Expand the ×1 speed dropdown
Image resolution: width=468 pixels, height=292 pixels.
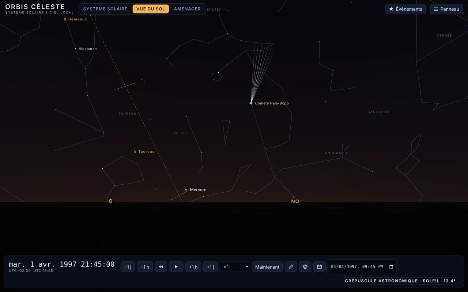[235, 267]
